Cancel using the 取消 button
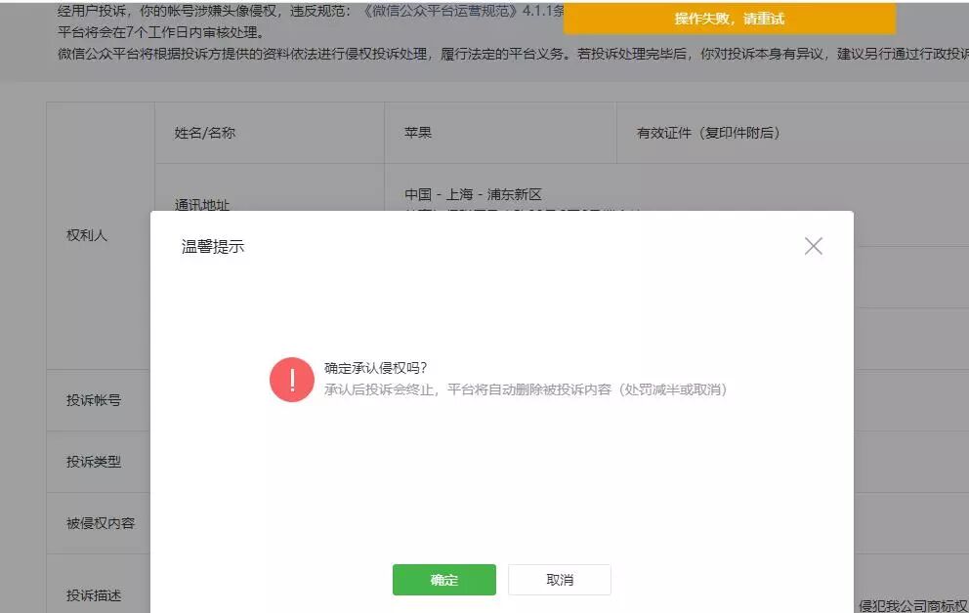This screenshot has width=969, height=613. (560, 580)
